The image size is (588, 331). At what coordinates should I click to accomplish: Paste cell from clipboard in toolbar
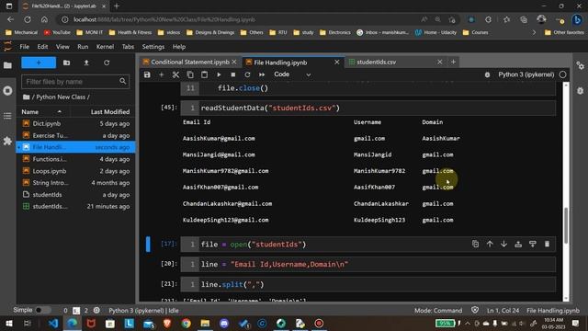204,74
